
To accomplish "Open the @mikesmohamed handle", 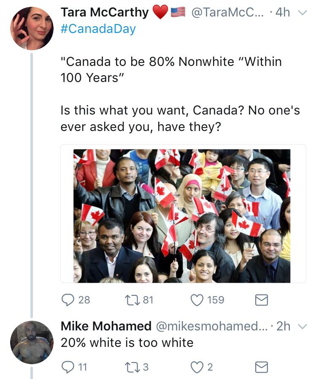I will (211, 326).
